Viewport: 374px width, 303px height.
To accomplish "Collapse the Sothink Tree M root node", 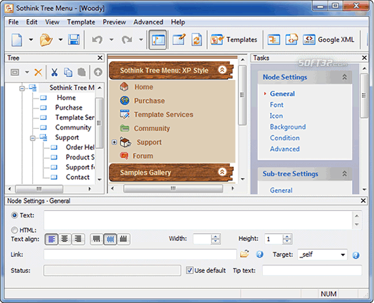I will click(22, 88).
